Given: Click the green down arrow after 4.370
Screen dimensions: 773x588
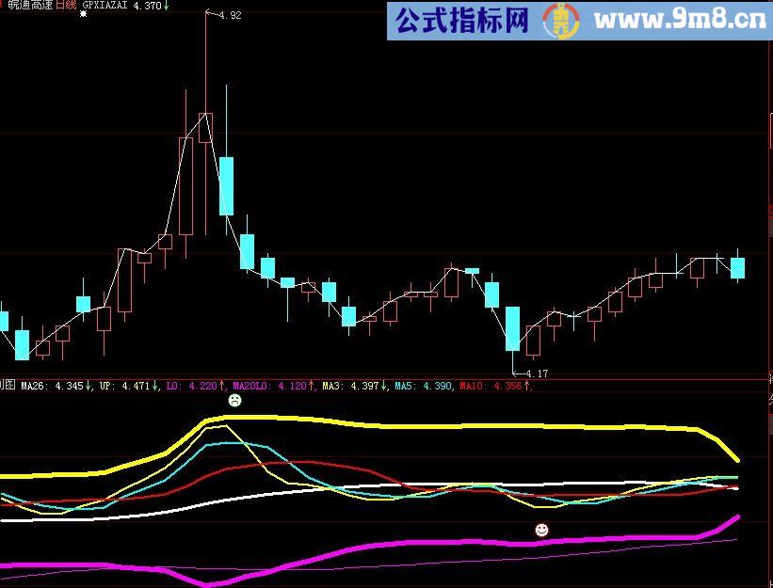Looking at the screenshot, I should click(167, 6).
